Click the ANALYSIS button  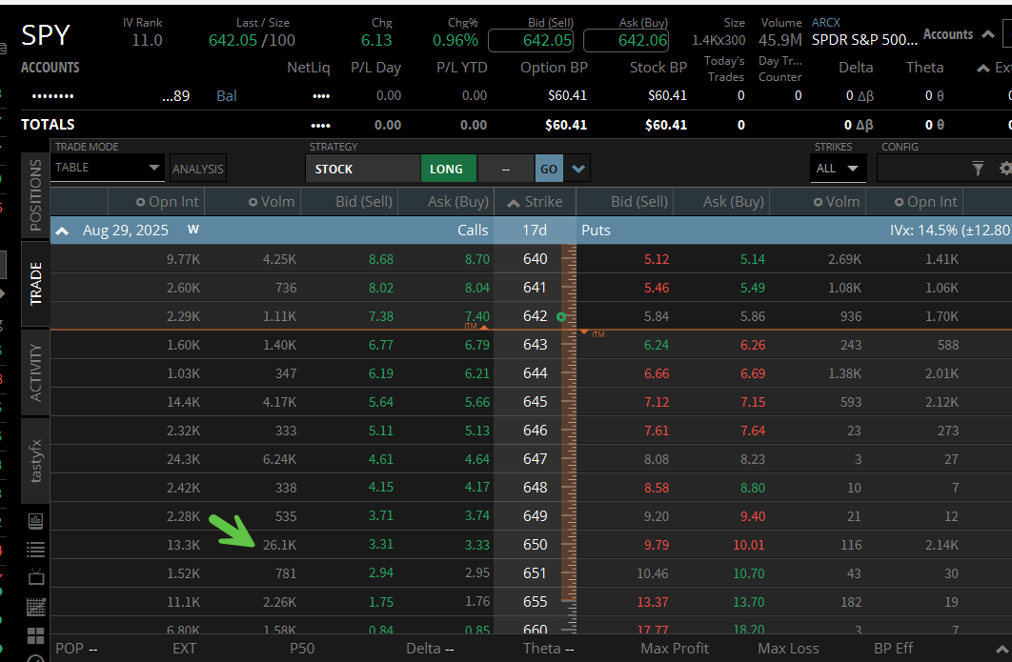click(x=197, y=168)
